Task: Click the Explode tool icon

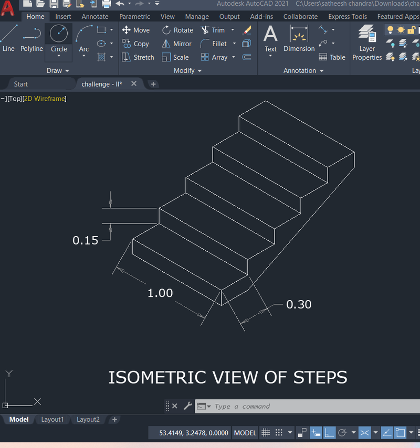Action: [246, 44]
